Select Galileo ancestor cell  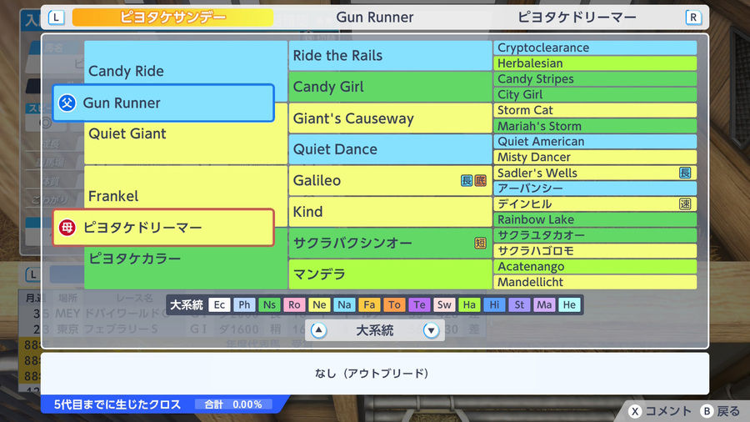point(390,180)
